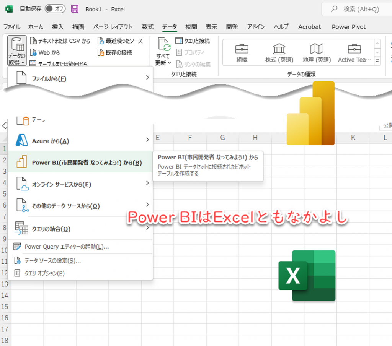Click the data source settings icon
This screenshot has height=346, width=392.
point(17,260)
